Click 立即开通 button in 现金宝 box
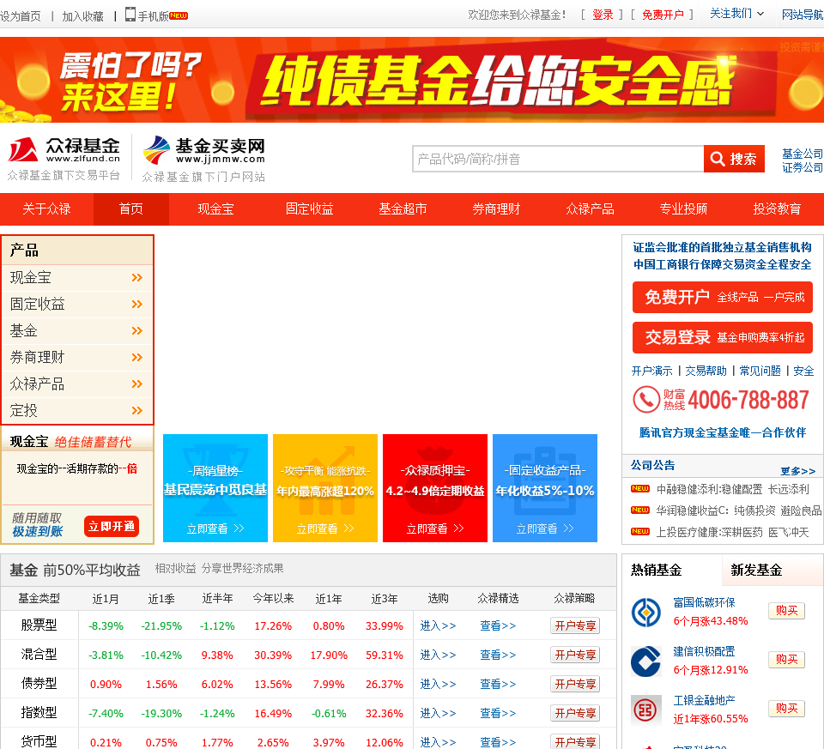This screenshot has width=824, height=749. pos(112,526)
